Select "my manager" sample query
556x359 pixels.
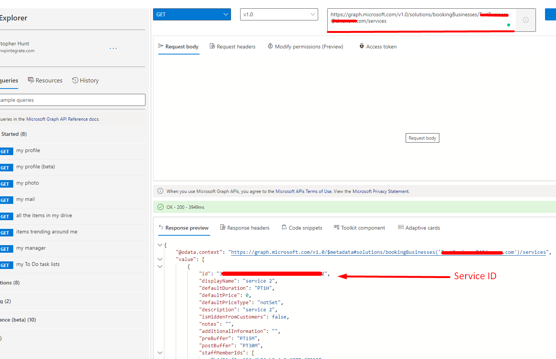72,249
